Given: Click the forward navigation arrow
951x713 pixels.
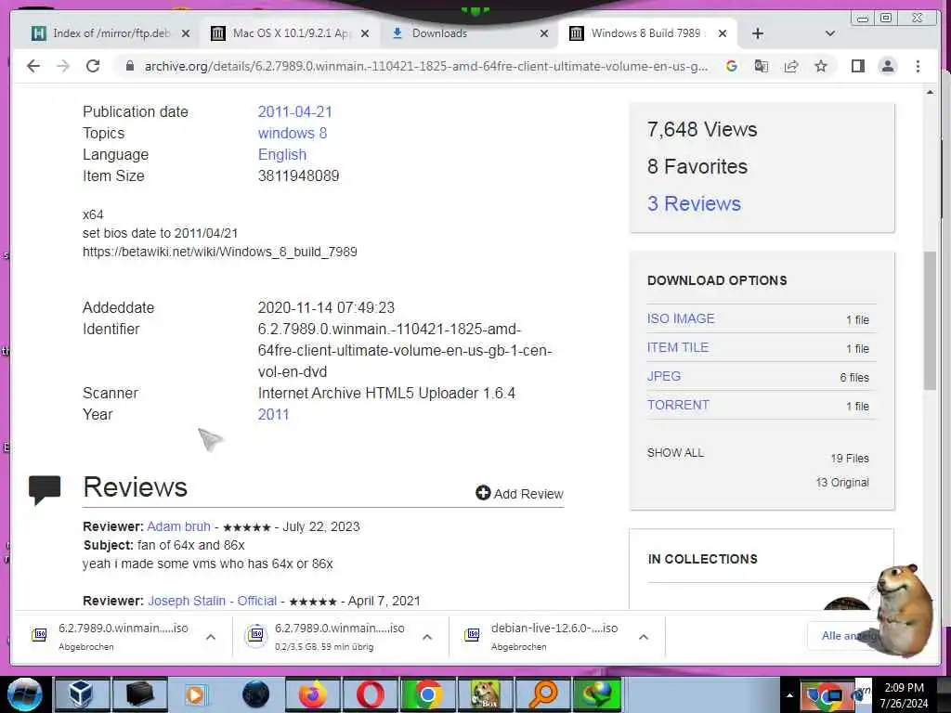Looking at the screenshot, I should 63,66.
